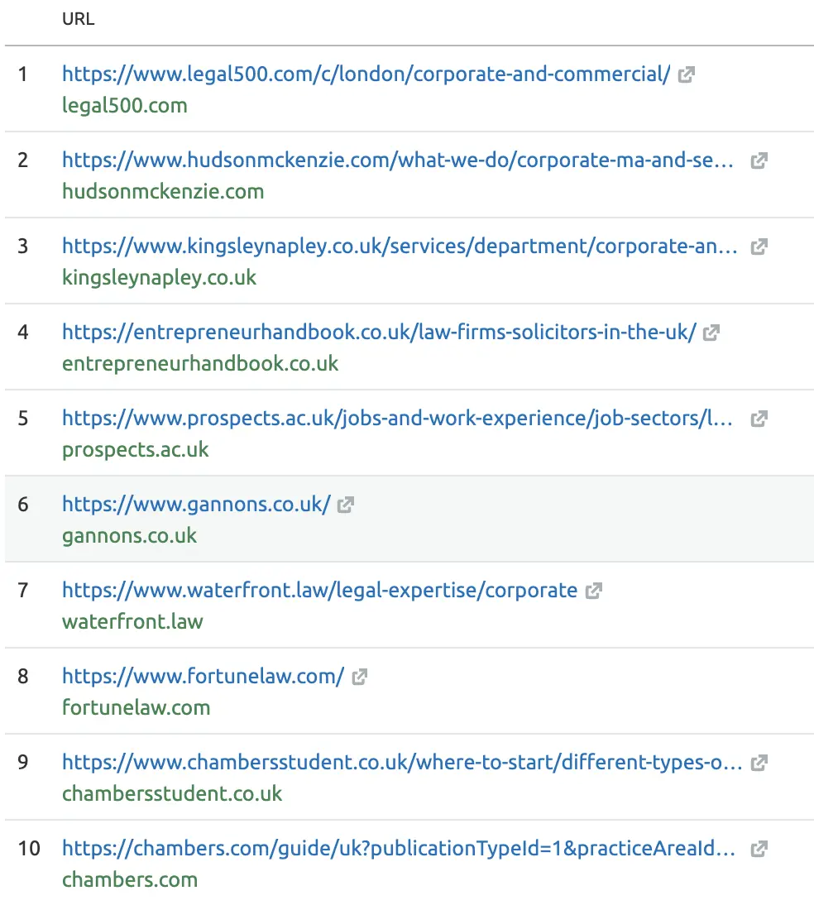This screenshot has height=905, width=814.
Task: Open external link icon for hudsonmckenzie.com URL
Action: coord(759,160)
